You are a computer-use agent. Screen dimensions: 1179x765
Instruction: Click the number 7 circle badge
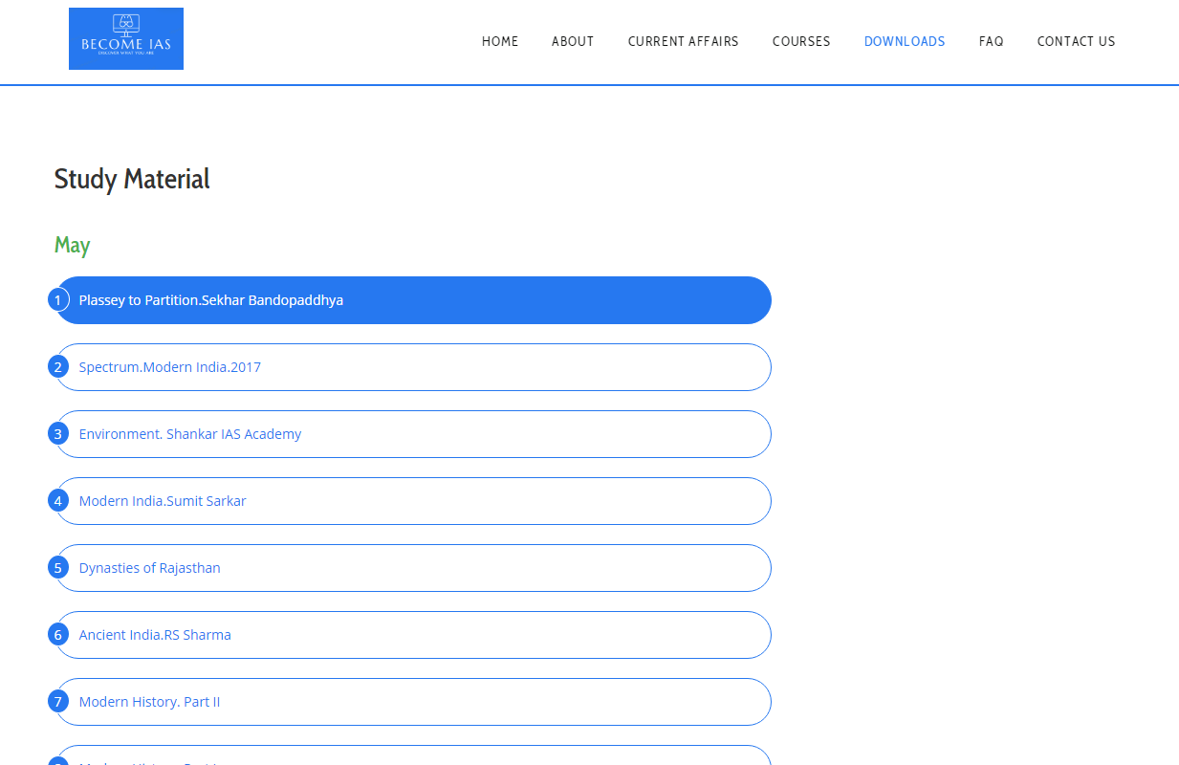click(x=58, y=702)
